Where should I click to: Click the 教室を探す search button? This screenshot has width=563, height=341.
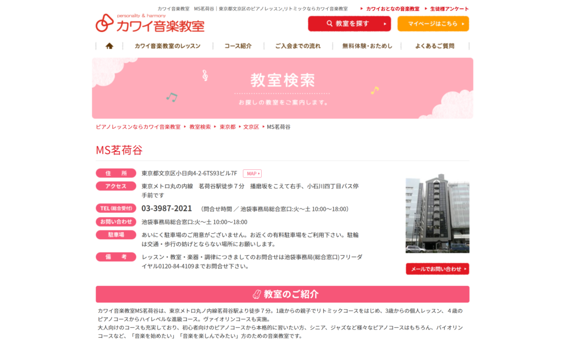coord(349,24)
